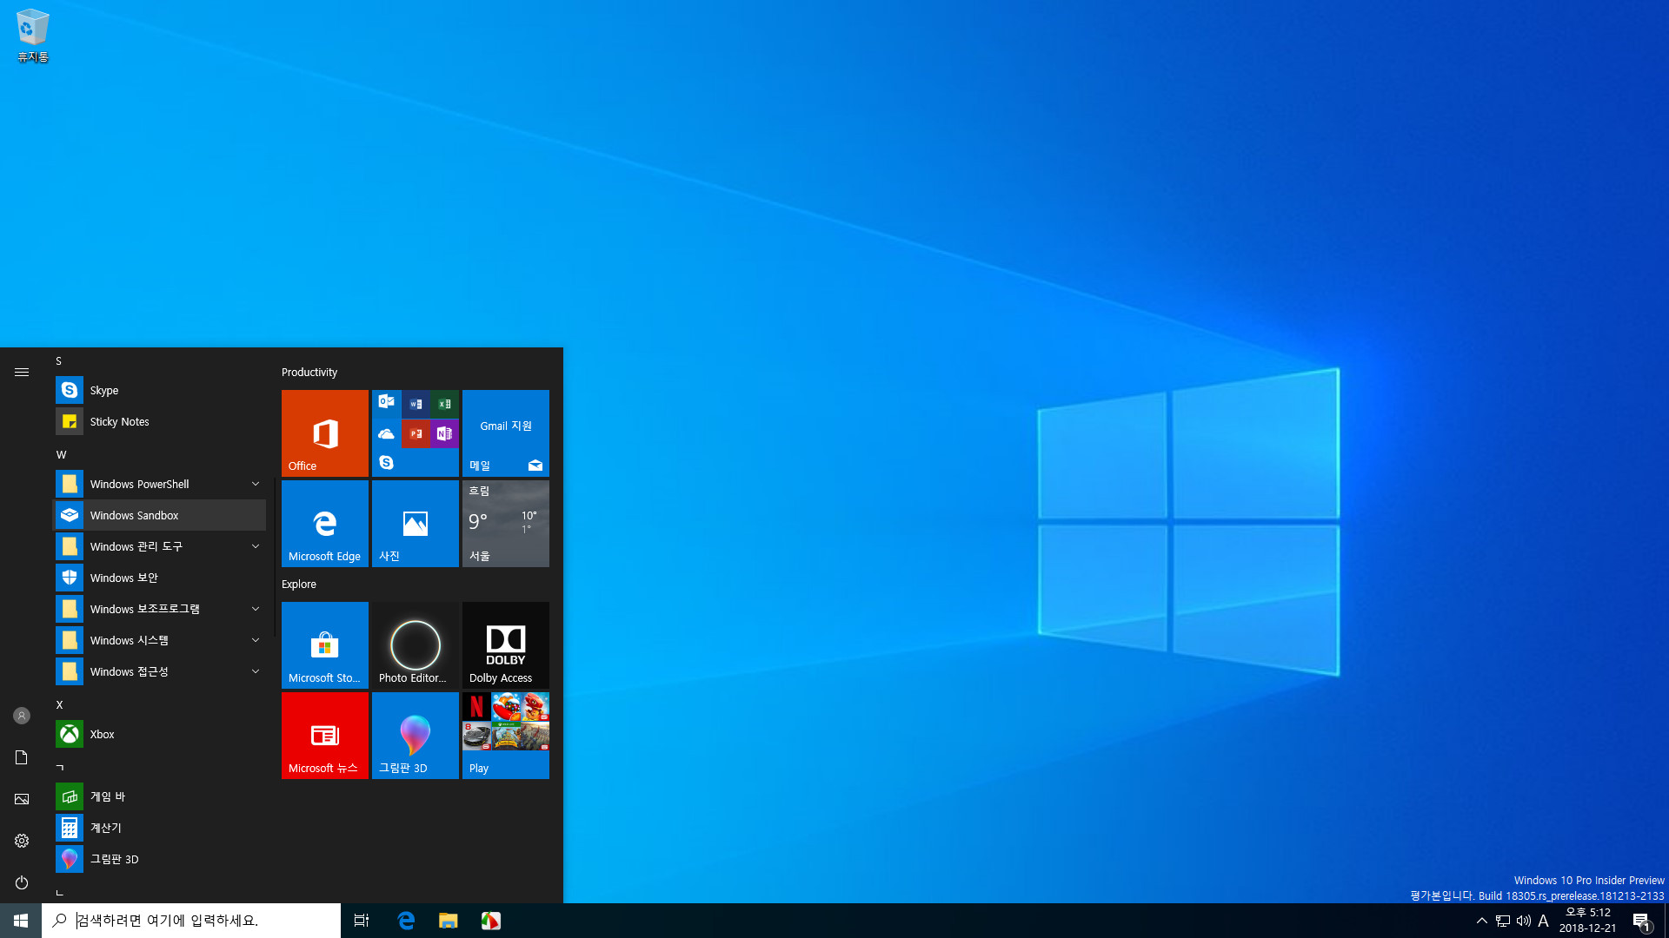Click the Word icon in Office folder tile
Viewport: 1669px width, 938px height.
click(x=416, y=403)
